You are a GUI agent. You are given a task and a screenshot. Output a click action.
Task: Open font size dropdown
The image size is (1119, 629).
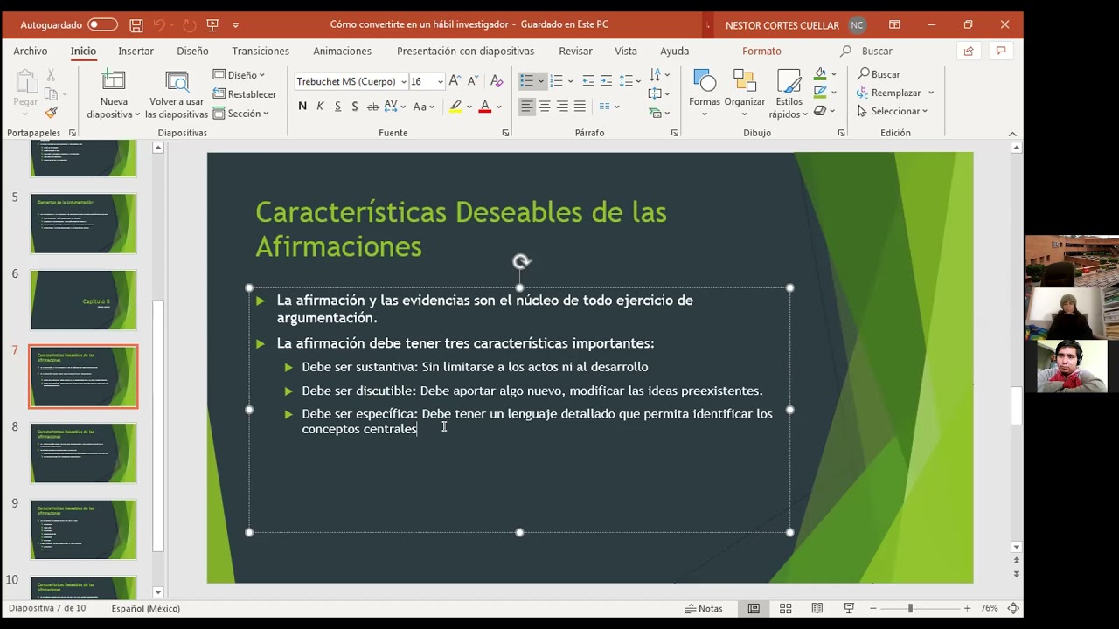(x=440, y=81)
